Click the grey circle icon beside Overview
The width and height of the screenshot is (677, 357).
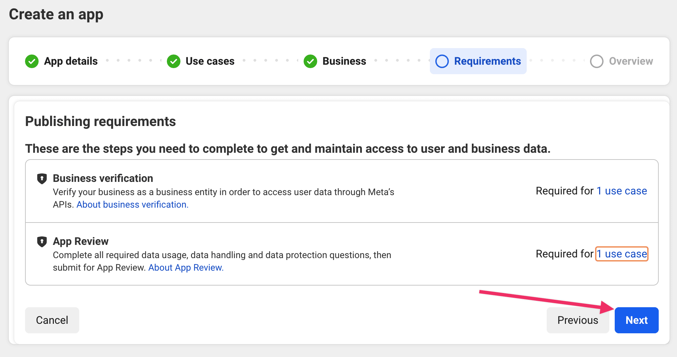click(x=597, y=61)
